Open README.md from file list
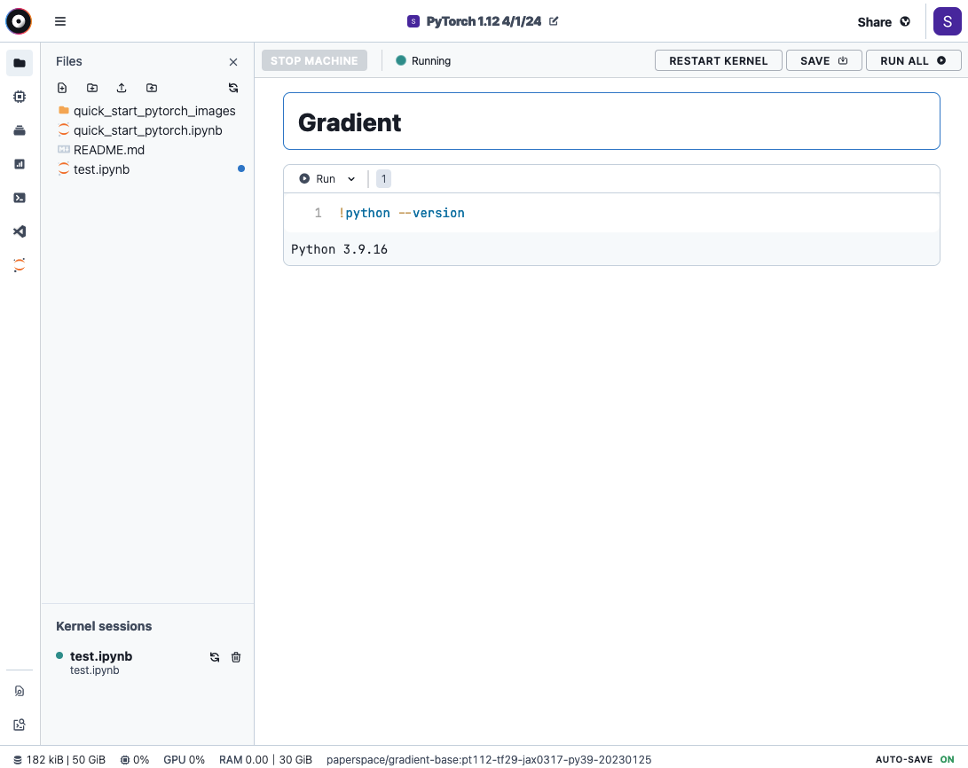 click(x=108, y=150)
